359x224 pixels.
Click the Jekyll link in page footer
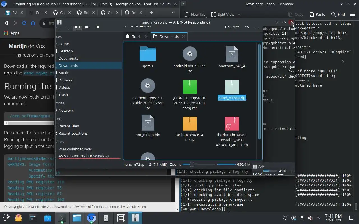(76, 207)
